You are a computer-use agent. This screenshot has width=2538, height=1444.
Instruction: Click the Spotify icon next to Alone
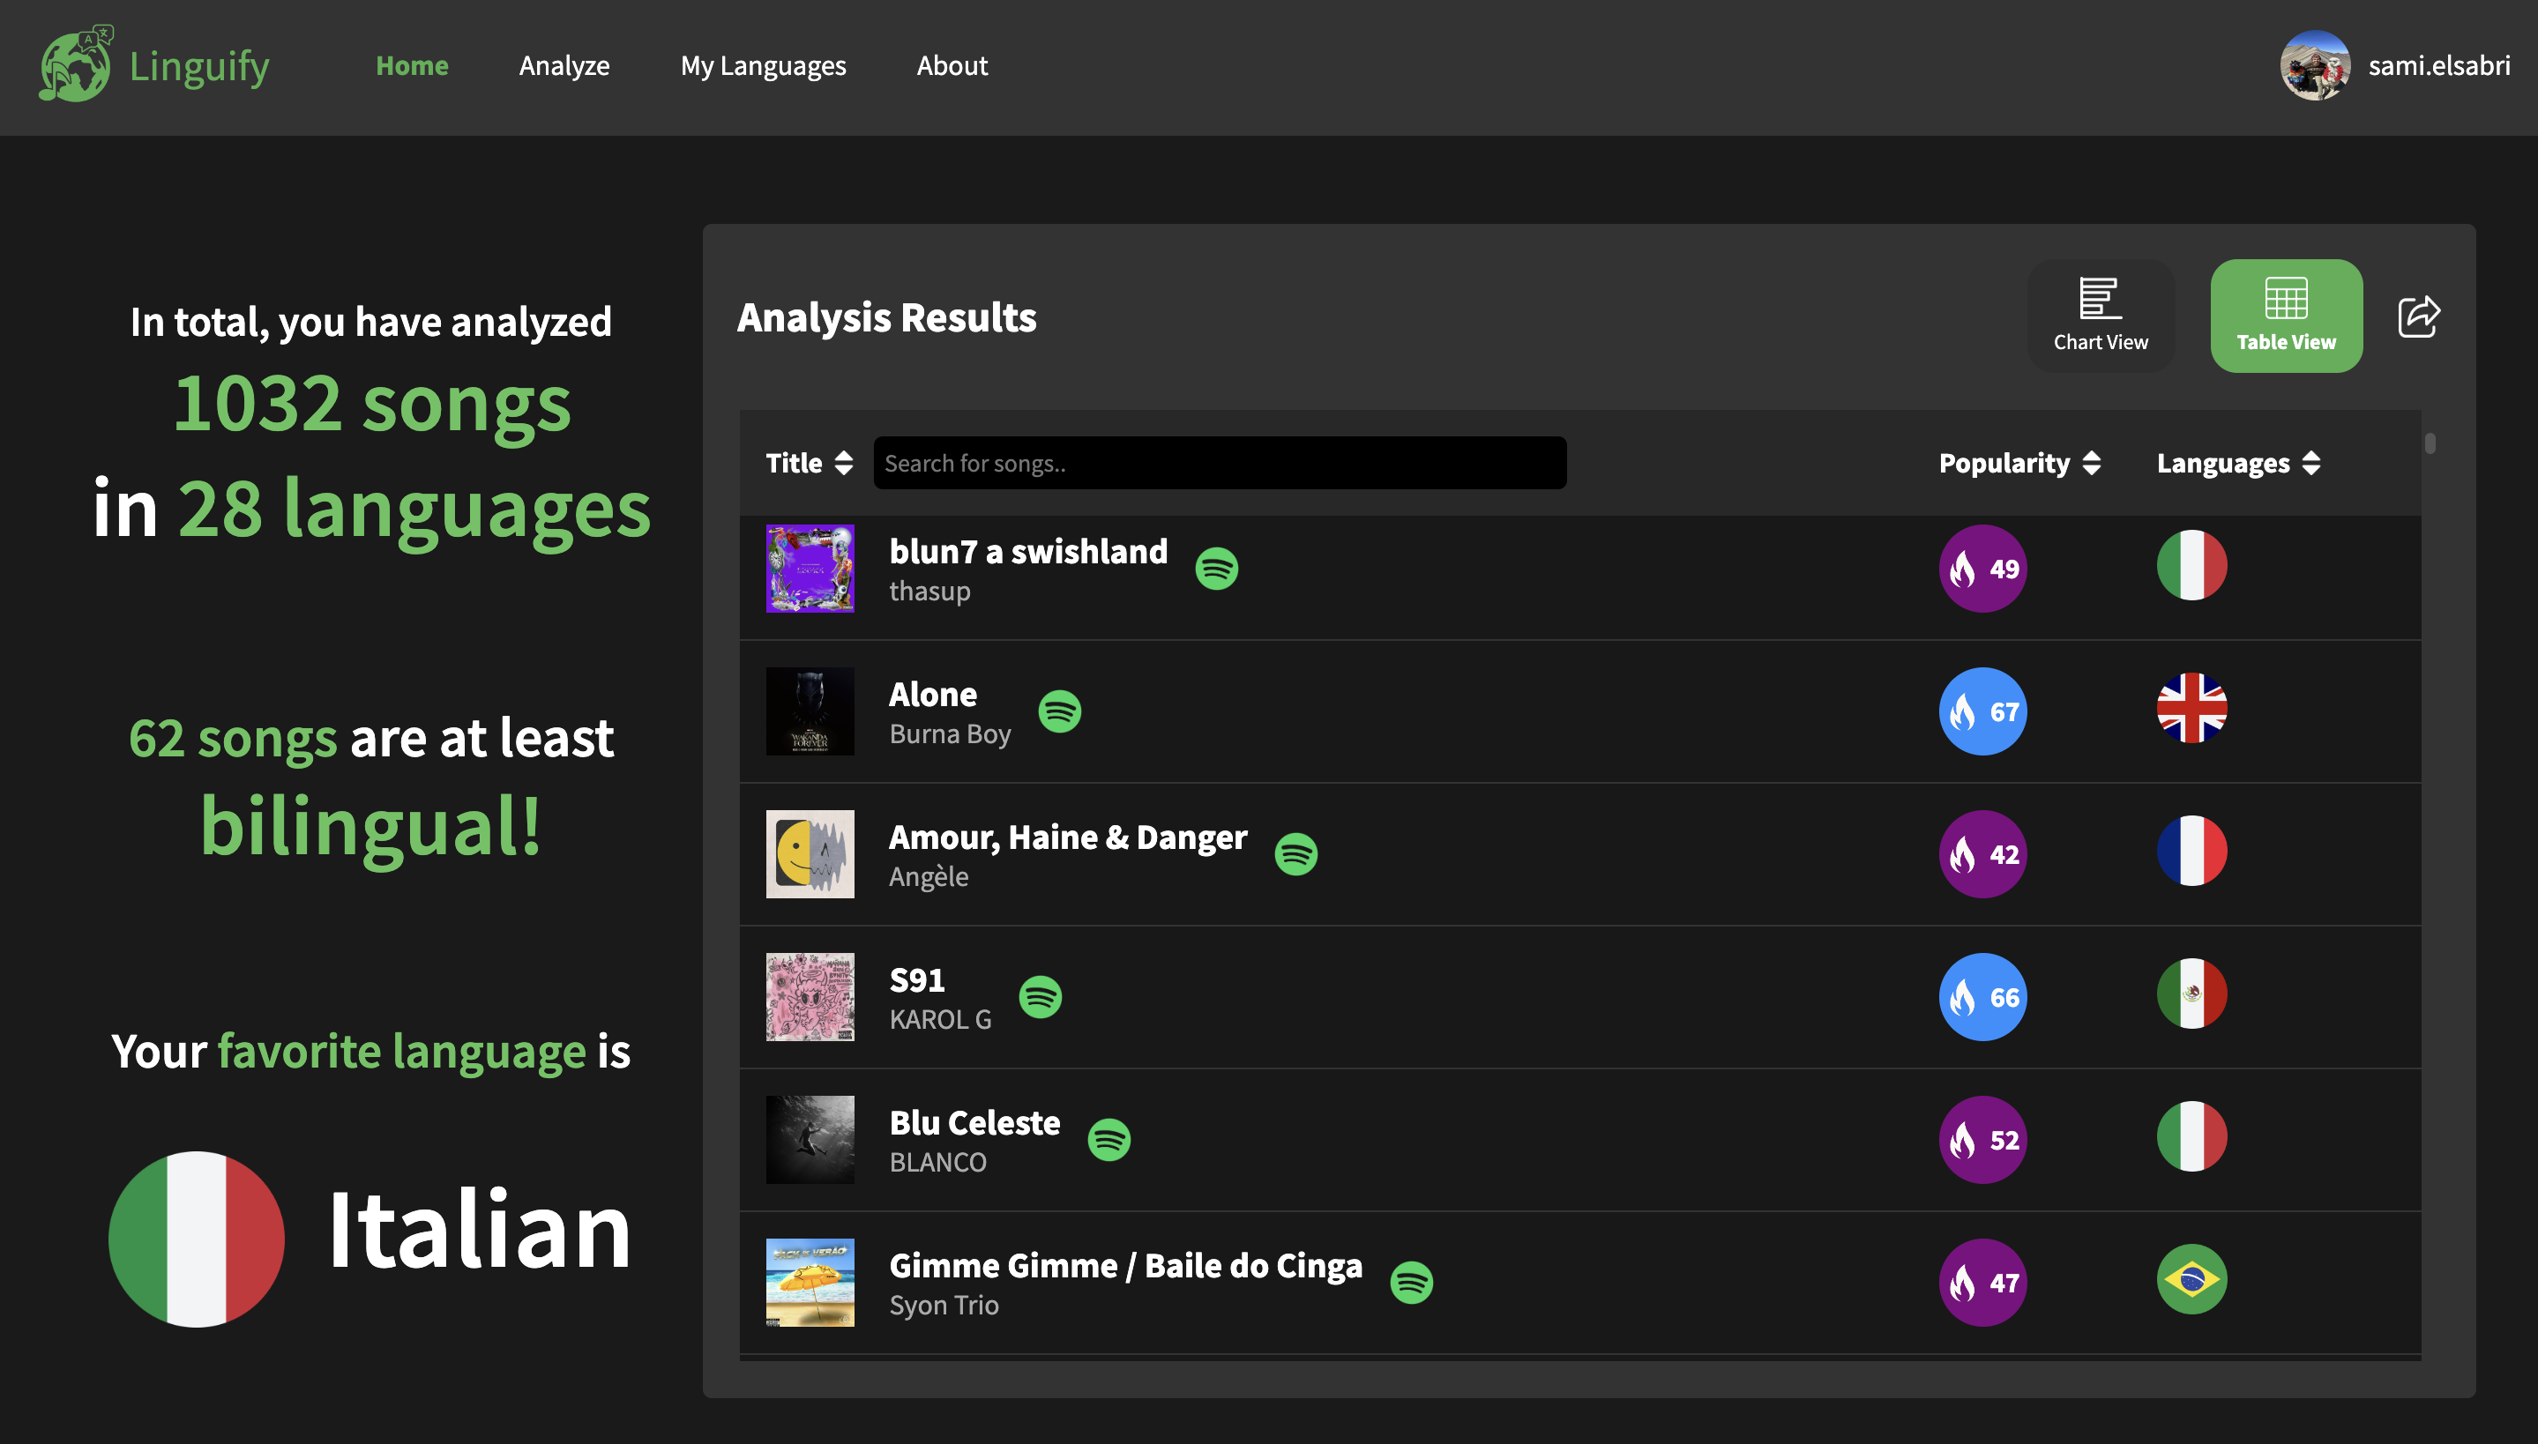point(1059,711)
